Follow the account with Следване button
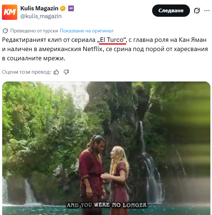The height and width of the screenshot is (215, 212). [171, 11]
